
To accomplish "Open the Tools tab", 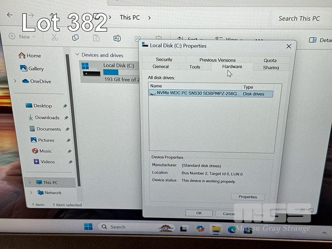I will tap(195, 67).
